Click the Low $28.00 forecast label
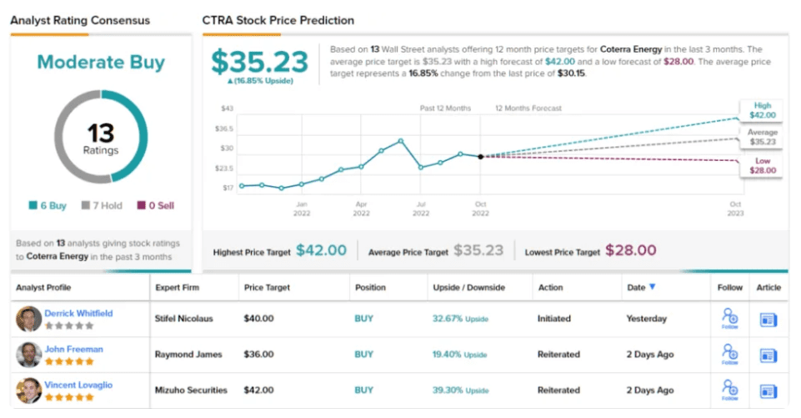801x418 pixels. tap(762, 165)
